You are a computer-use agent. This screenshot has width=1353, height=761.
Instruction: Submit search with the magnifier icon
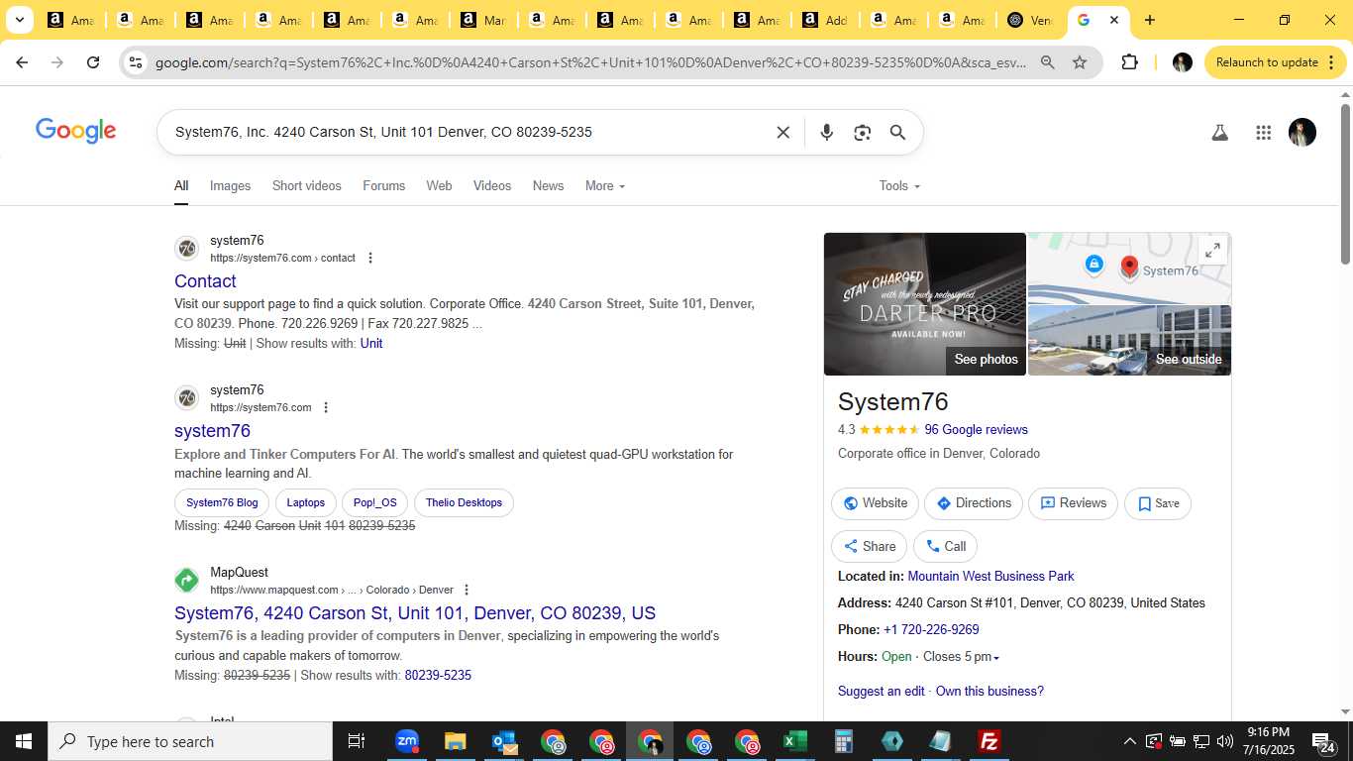click(x=898, y=133)
